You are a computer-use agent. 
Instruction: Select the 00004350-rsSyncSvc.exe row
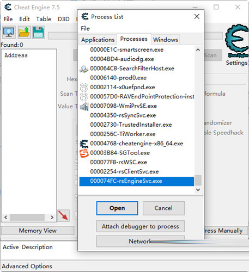click(x=137, y=115)
